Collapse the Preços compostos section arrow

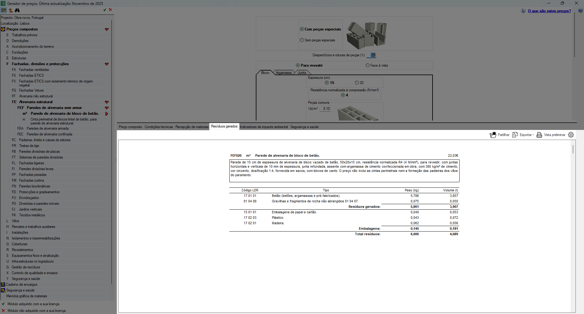click(x=107, y=30)
